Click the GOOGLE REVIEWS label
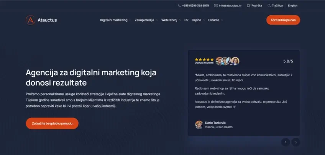 [204, 63]
